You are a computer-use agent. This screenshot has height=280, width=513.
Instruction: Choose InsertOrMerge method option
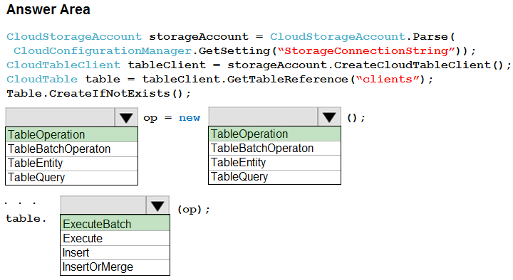click(x=115, y=267)
